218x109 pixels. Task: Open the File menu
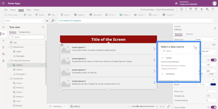6,10
